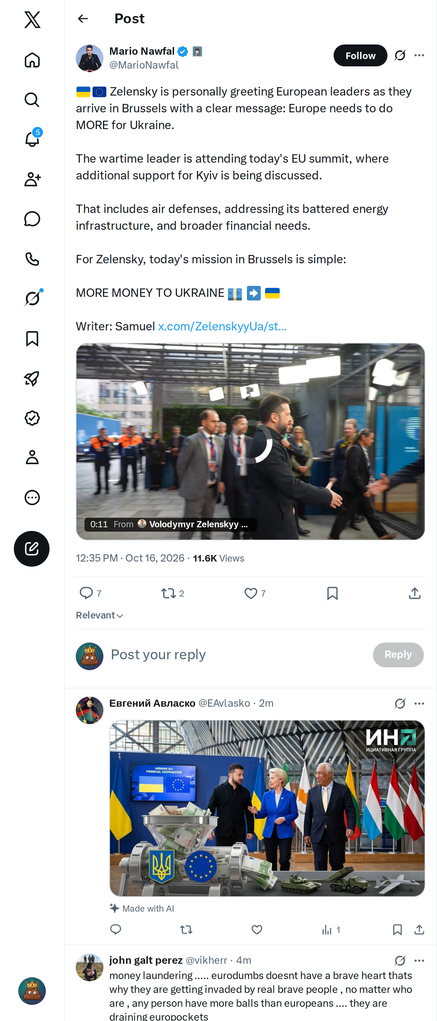The image size is (437, 1021).
Task: Play the Zelensky greeting video
Action: point(251,442)
